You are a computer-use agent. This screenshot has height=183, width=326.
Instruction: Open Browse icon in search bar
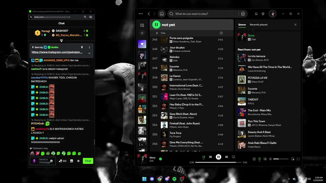point(243,14)
